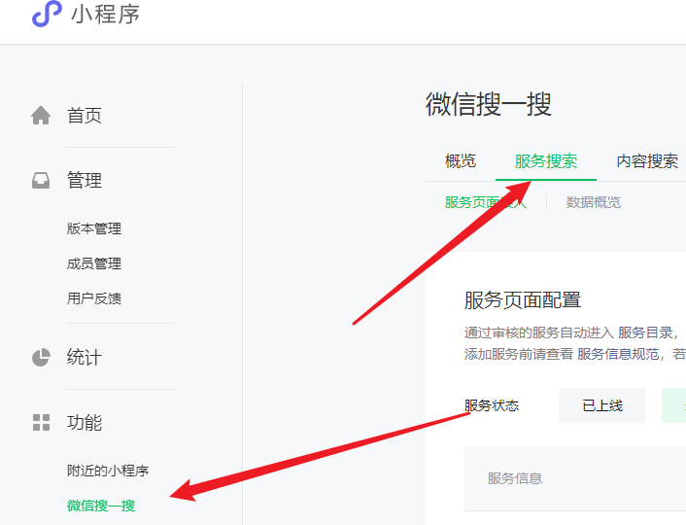
Task: Switch to the 概览 tab
Action: point(461,161)
